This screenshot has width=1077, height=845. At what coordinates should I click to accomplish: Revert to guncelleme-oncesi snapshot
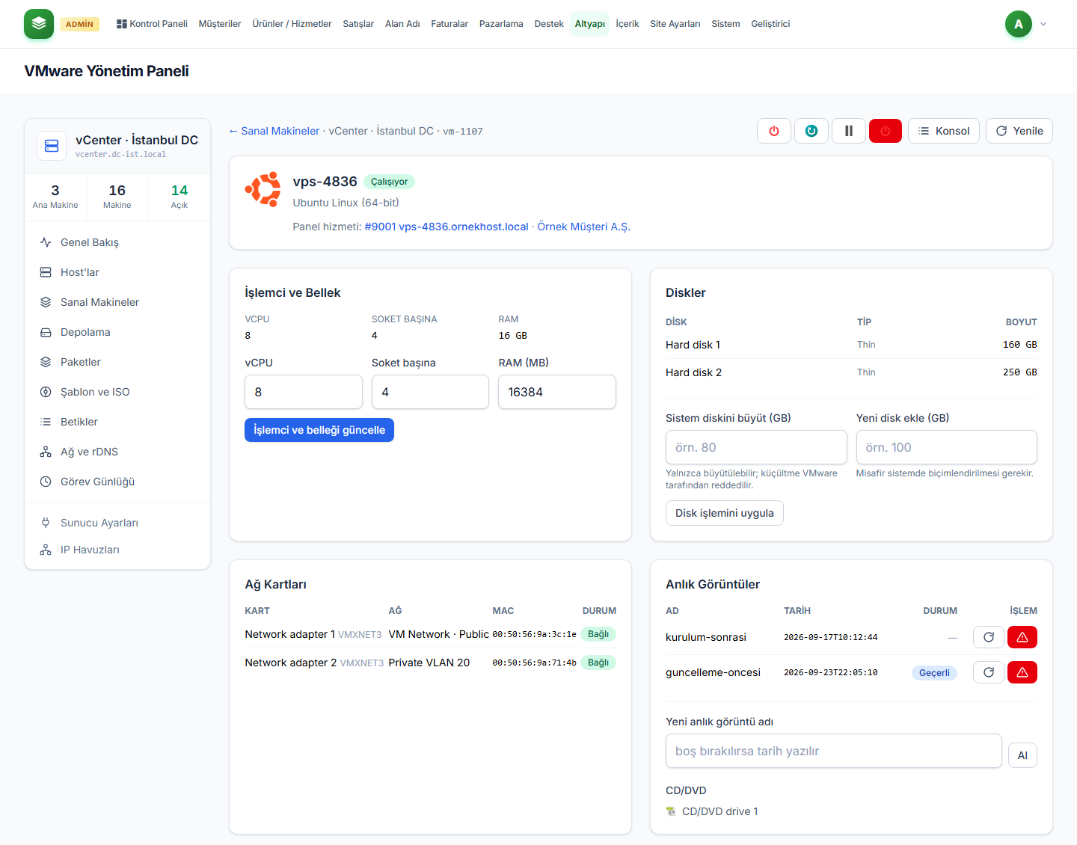point(989,672)
